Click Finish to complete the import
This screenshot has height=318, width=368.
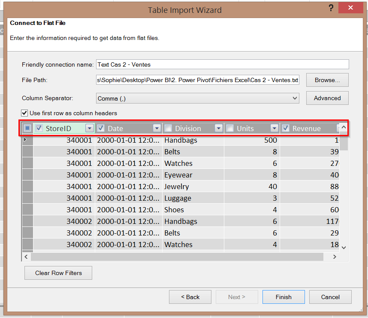click(x=284, y=297)
